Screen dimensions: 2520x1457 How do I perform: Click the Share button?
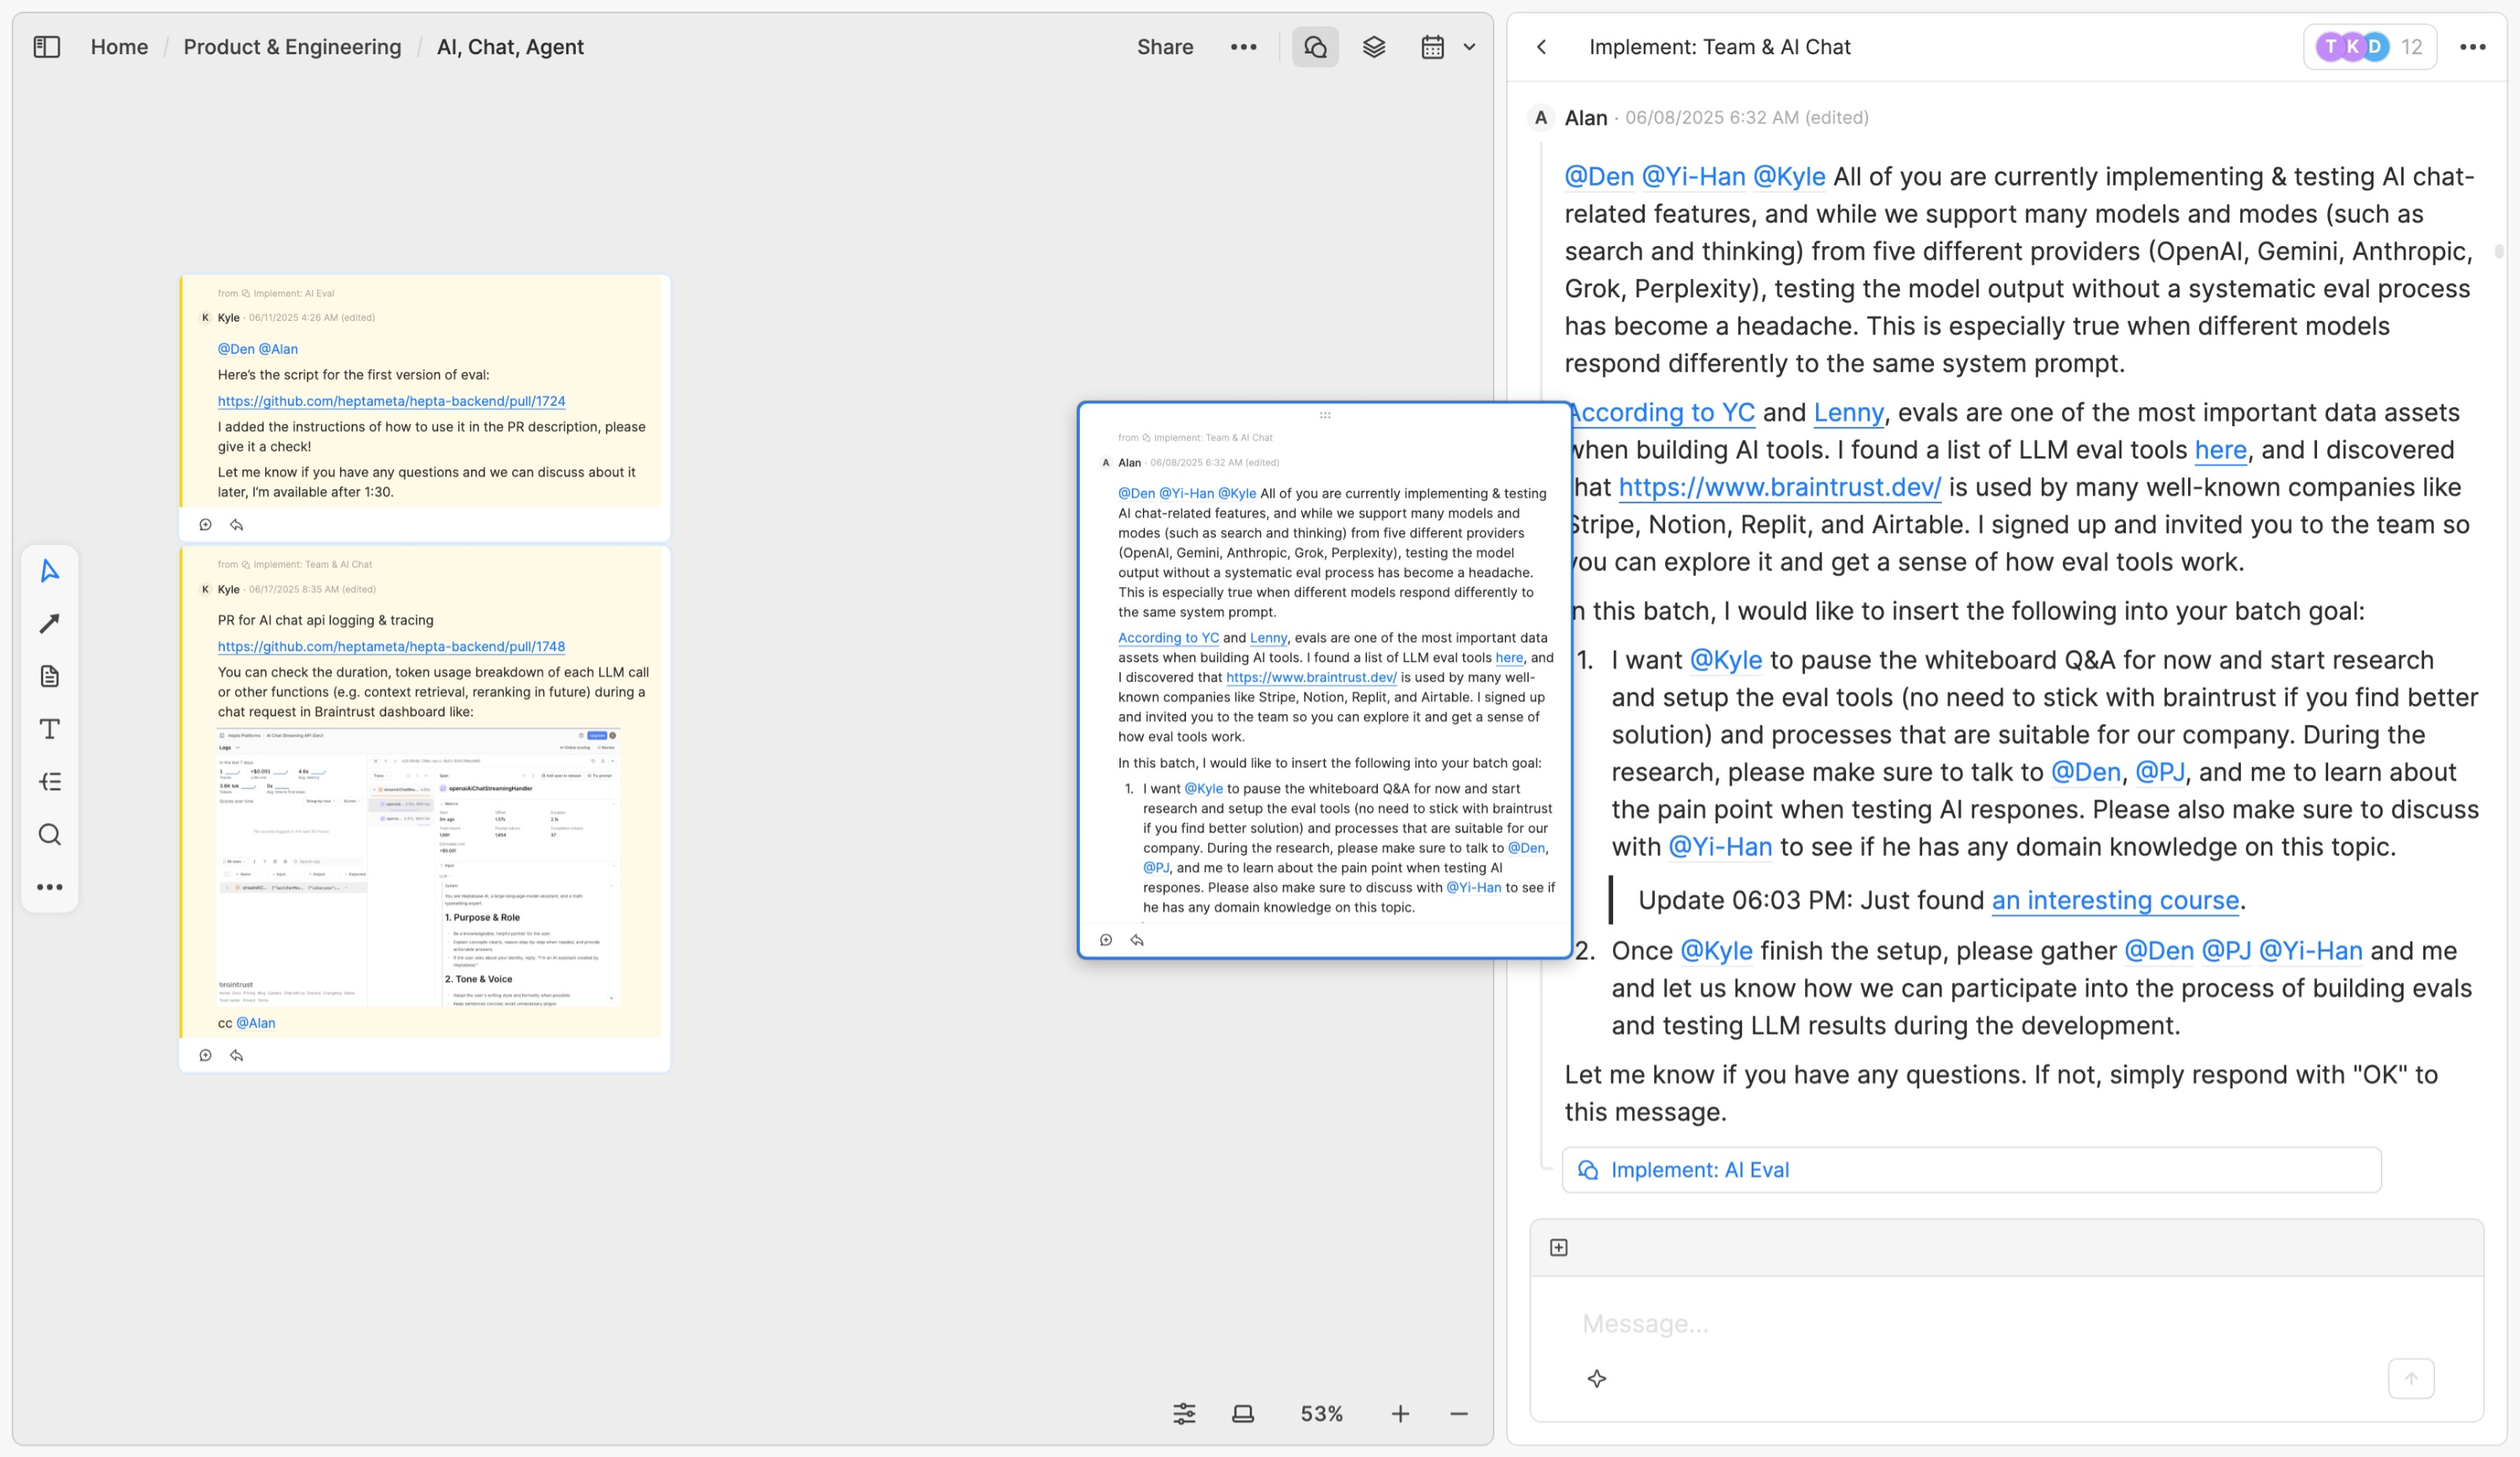[1165, 47]
